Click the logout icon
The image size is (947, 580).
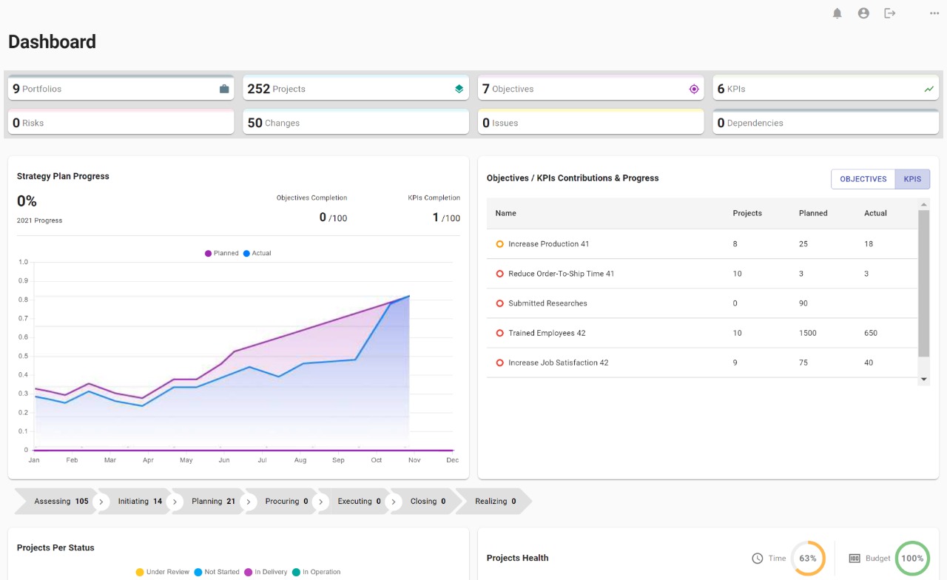[x=890, y=13]
